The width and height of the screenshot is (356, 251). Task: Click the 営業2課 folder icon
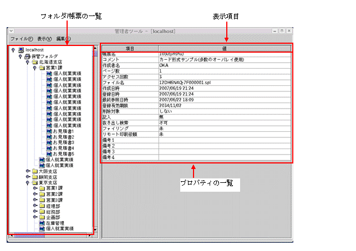click(x=42, y=194)
